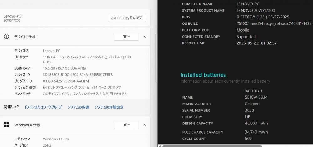Screen dimensions: 313x147
Task: Open システムの保護 link
Action: pos(78,107)
